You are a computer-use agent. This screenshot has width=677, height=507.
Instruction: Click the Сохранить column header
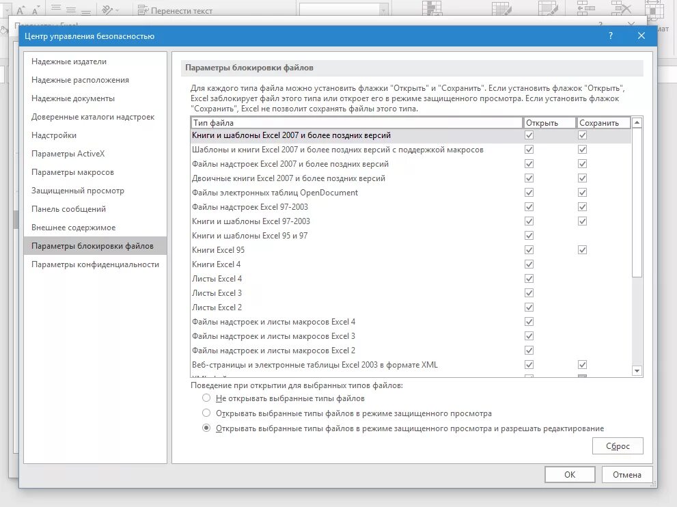pos(604,122)
